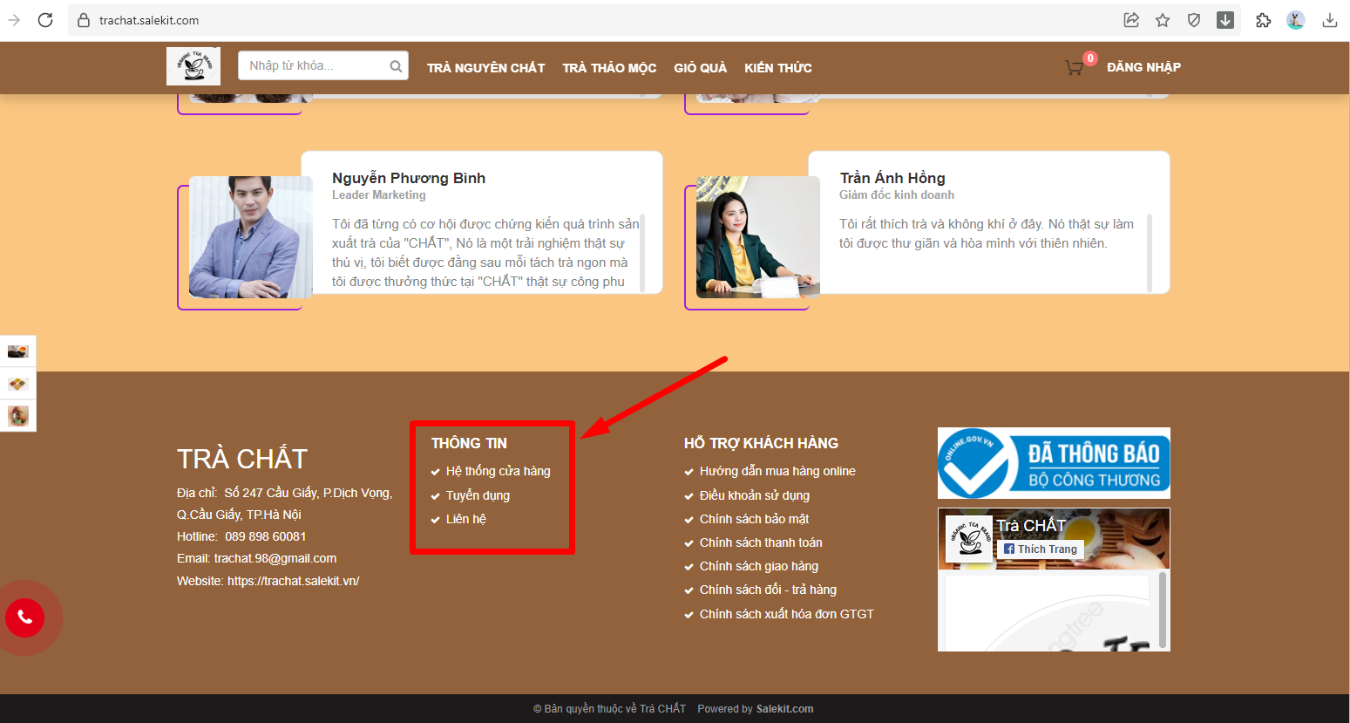Open the browser profile avatar

(x=1296, y=20)
